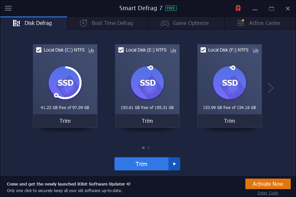Screen dimensions: 296x197
Task: Switch to the second page of drives
Action: click(148, 148)
